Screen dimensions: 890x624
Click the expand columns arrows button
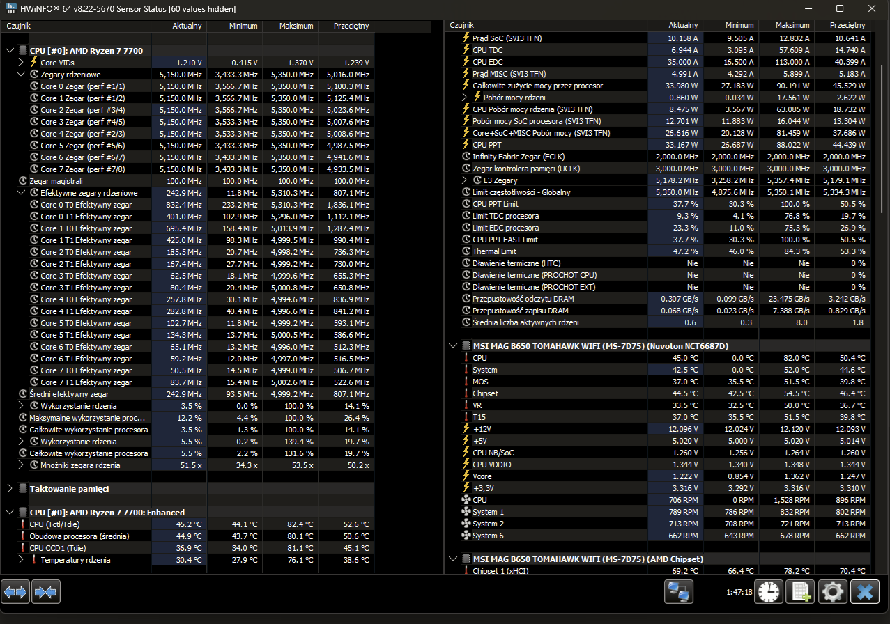[15, 592]
